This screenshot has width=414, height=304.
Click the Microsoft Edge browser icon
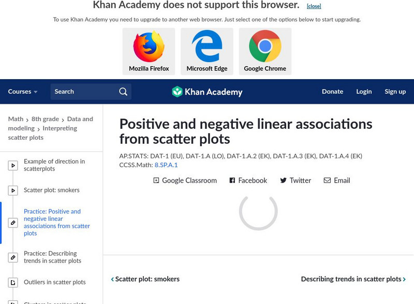click(207, 47)
